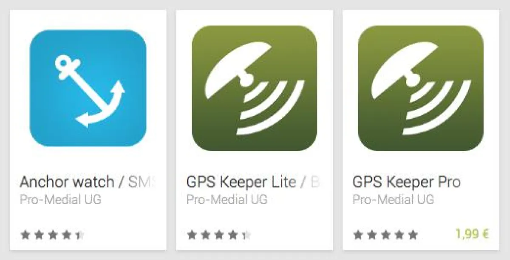Click the truncated SMS text in Anchor watch title
Viewport: 510px width, 260px height.
142,182
